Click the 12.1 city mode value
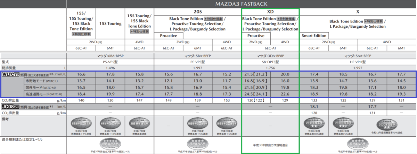The width and height of the screenshot is (417, 154). [x=169, y=81]
